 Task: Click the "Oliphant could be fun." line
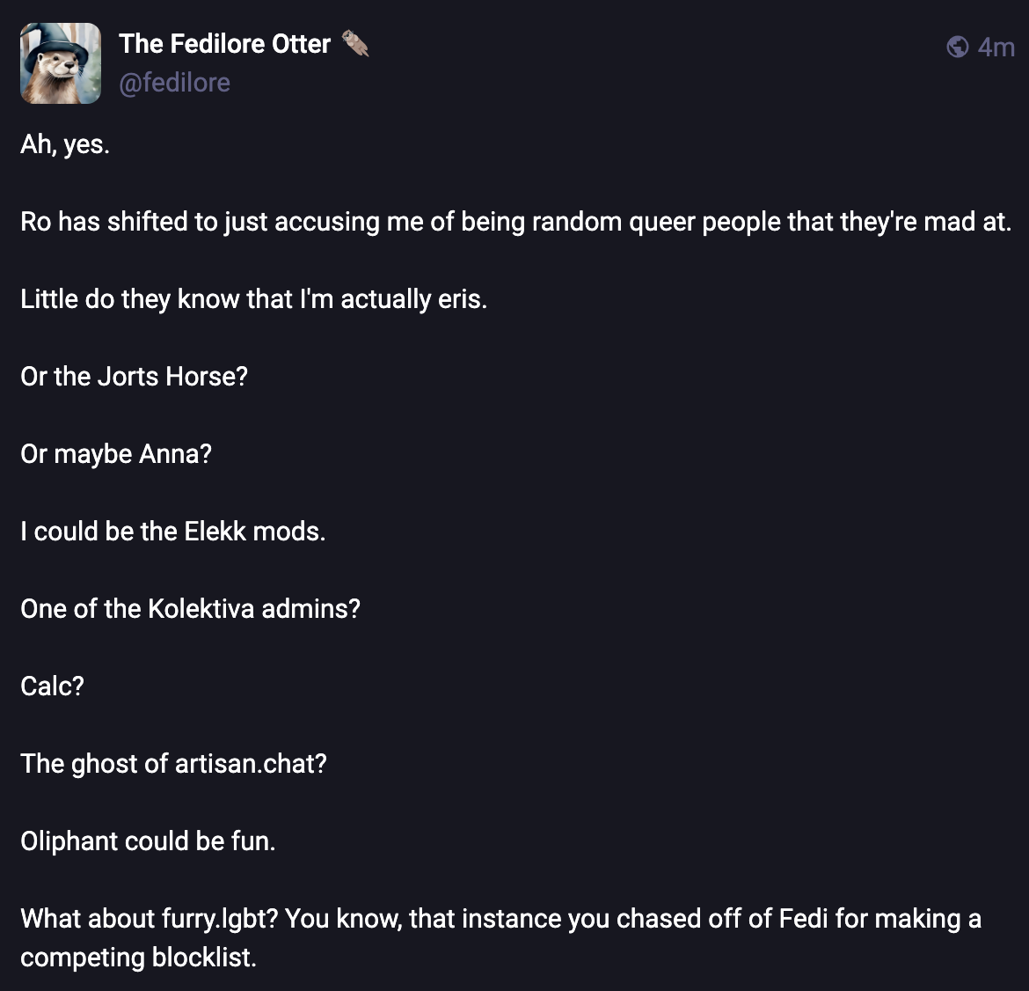point(148,841)
